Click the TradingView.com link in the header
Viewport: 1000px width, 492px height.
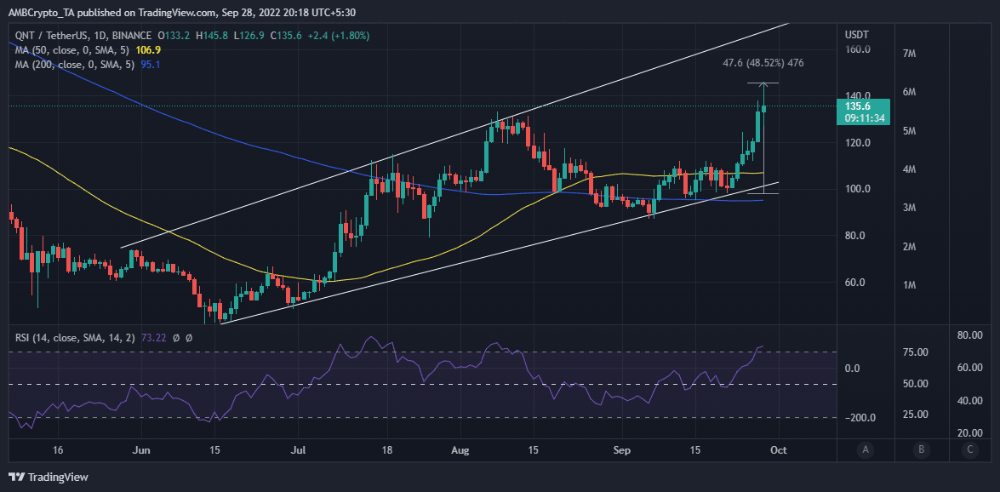pyautogui.click(x=174, y=12)
